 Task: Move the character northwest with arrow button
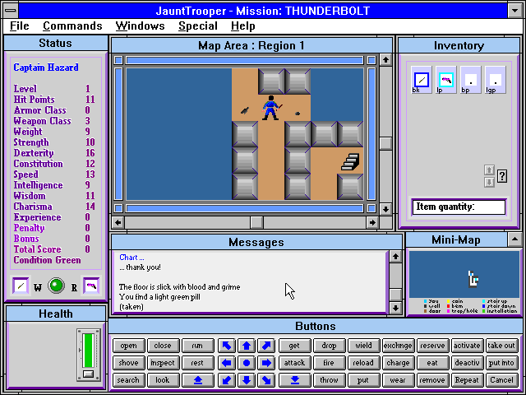227,346
